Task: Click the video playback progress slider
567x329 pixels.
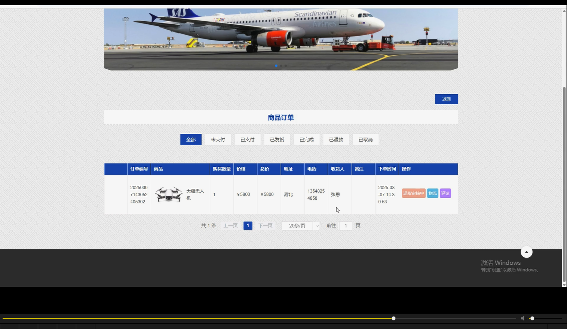Action: click(x=259, y=318)
